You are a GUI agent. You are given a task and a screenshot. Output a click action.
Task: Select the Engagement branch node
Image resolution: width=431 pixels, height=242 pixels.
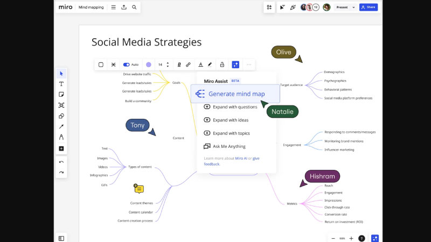coord(292,145)
